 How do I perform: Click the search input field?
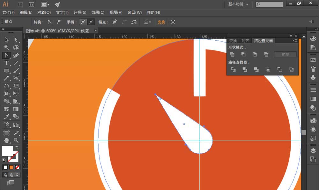(x=269, y=4)
